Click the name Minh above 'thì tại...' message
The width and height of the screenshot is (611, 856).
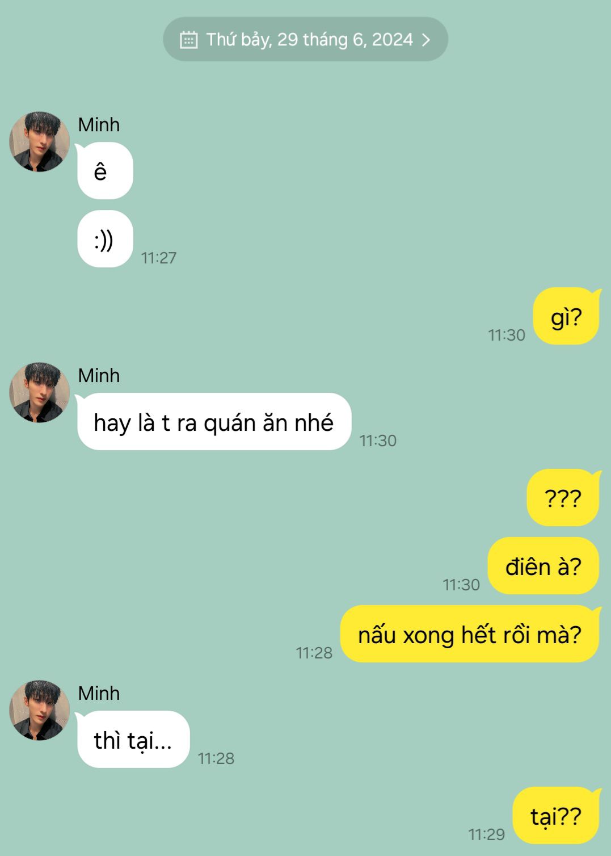click(x=99, y=694)
